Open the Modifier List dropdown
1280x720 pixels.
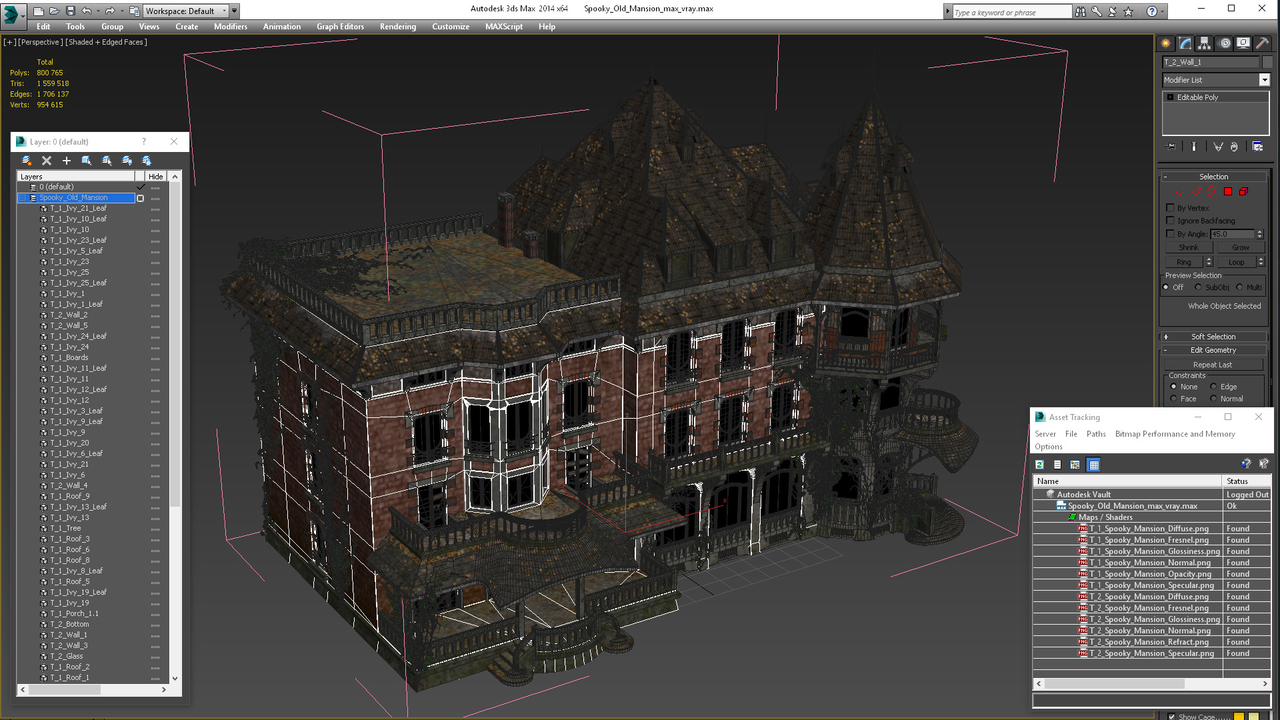pyautogui.click(x=1266, y=80)
